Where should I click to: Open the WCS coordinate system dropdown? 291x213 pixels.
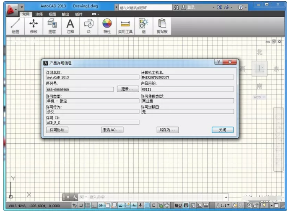pos(264,97)
